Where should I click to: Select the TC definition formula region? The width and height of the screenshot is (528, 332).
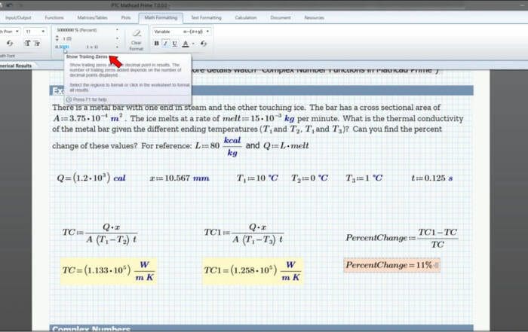pyautogui.click(x=100, y=233)
